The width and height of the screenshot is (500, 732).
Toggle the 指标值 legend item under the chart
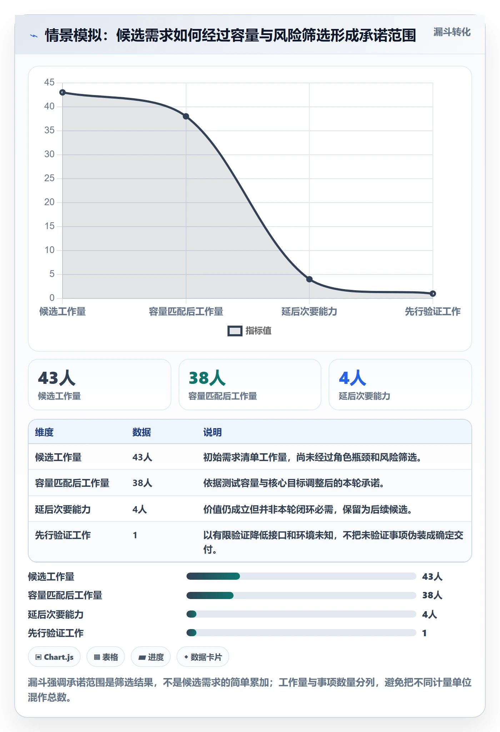[250, 331]
